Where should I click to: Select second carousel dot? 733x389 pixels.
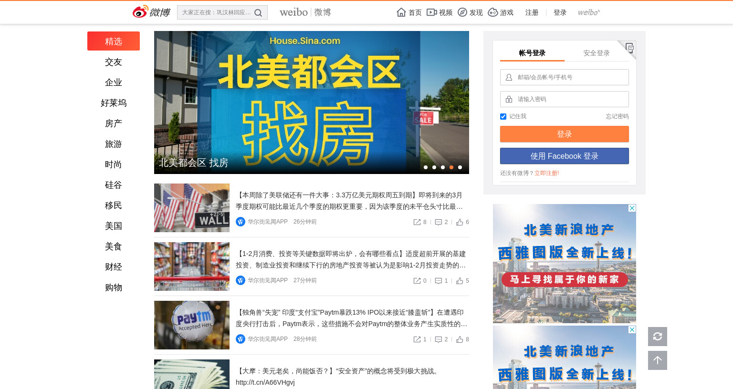point(434,167)
